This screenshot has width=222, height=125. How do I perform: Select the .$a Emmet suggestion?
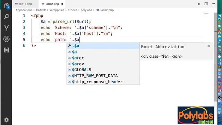103,46
